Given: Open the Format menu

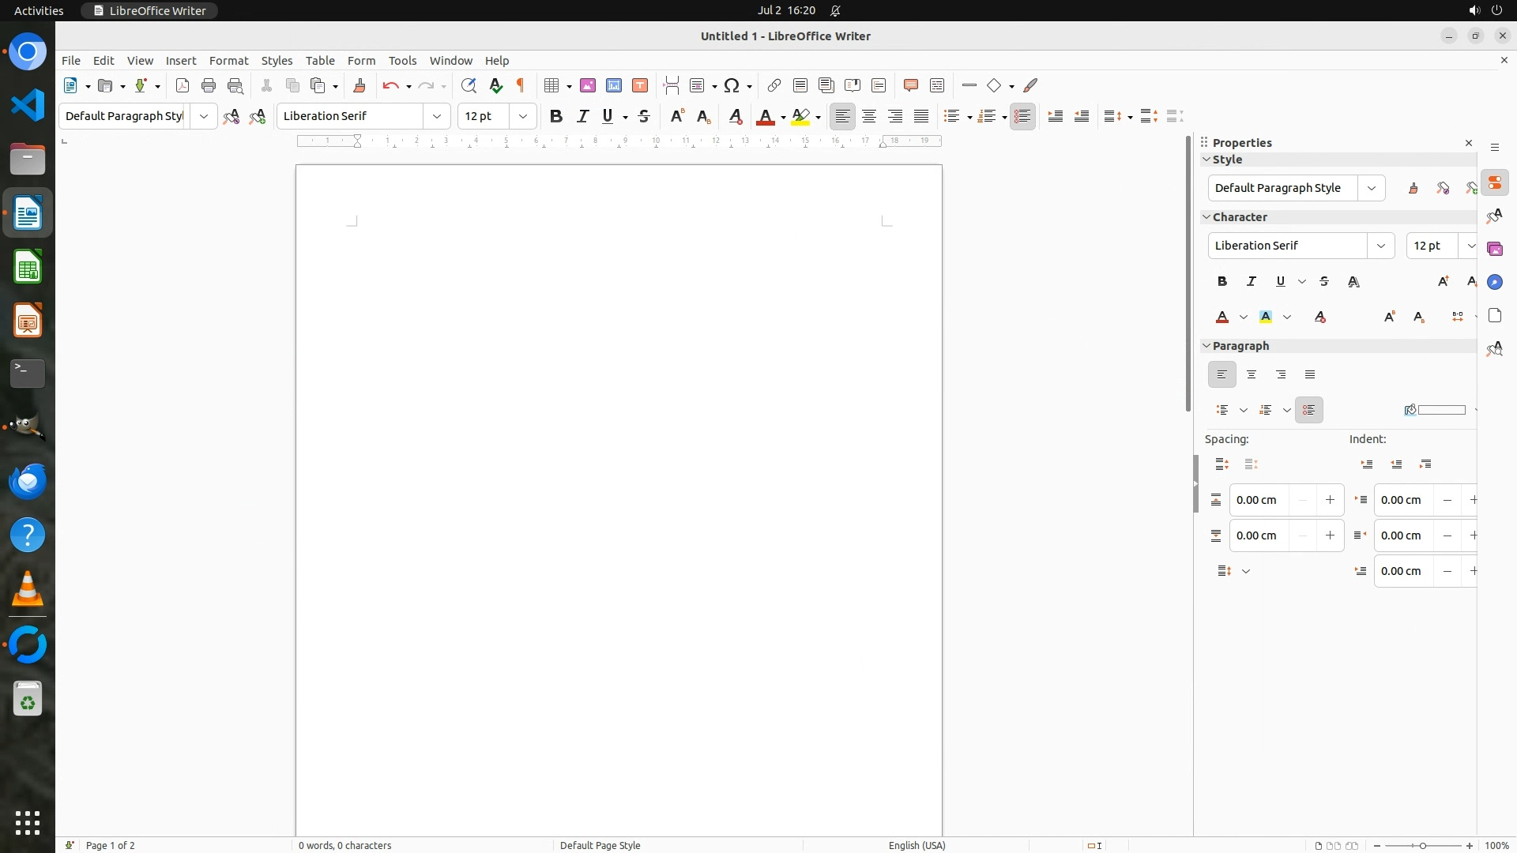Looking at the screenshot, I should (228, 60).
